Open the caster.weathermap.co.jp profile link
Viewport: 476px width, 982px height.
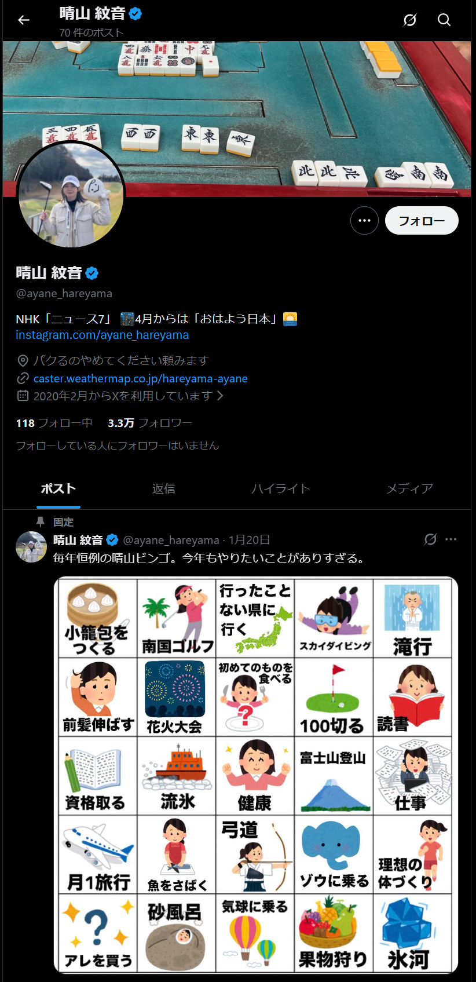(x=141, y=378)
